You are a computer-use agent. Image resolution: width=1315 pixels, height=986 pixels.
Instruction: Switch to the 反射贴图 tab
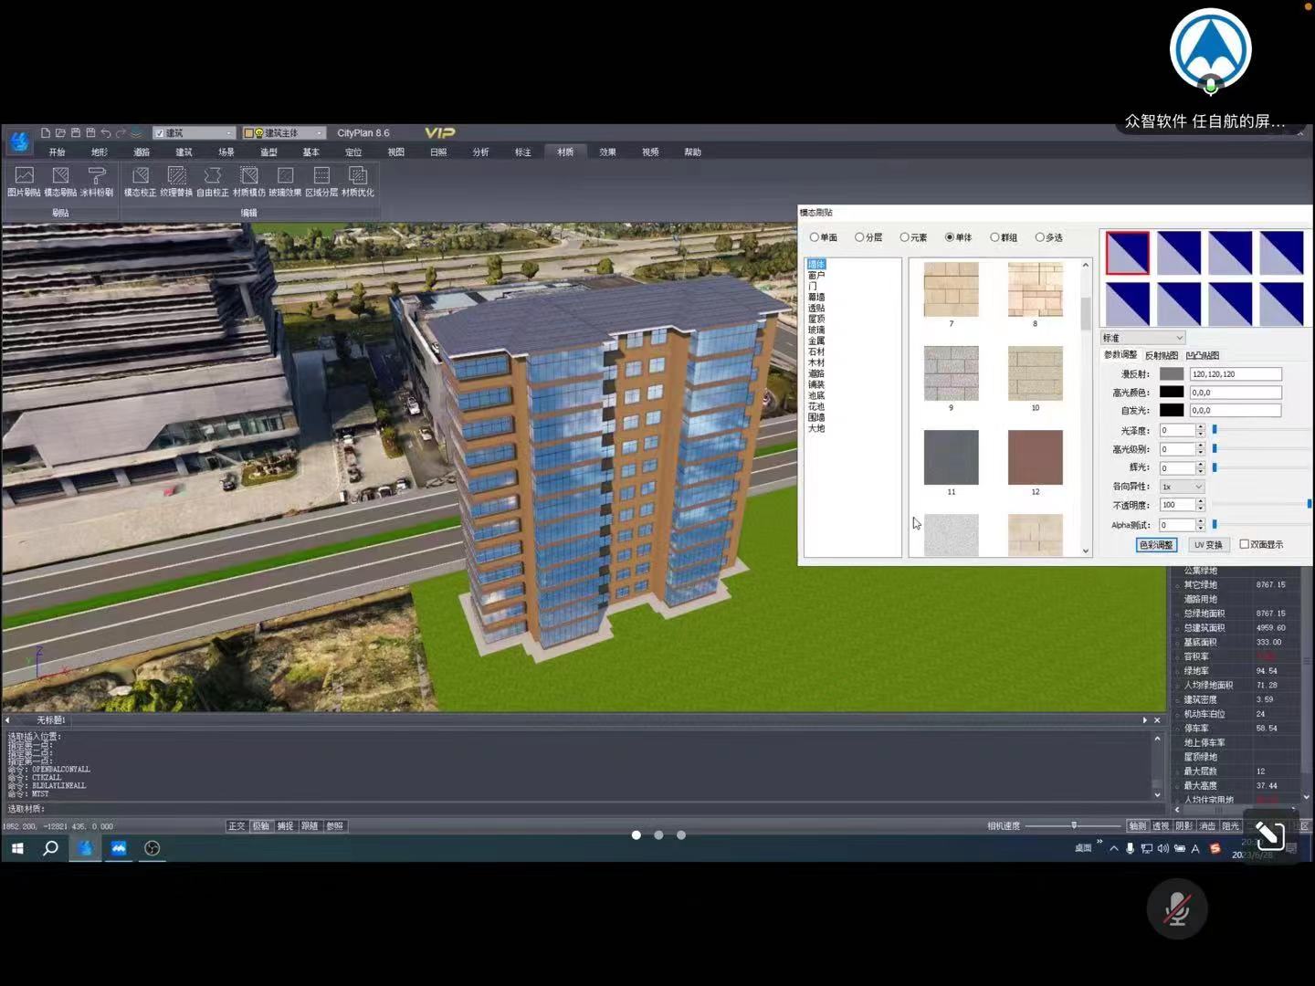1161,355
